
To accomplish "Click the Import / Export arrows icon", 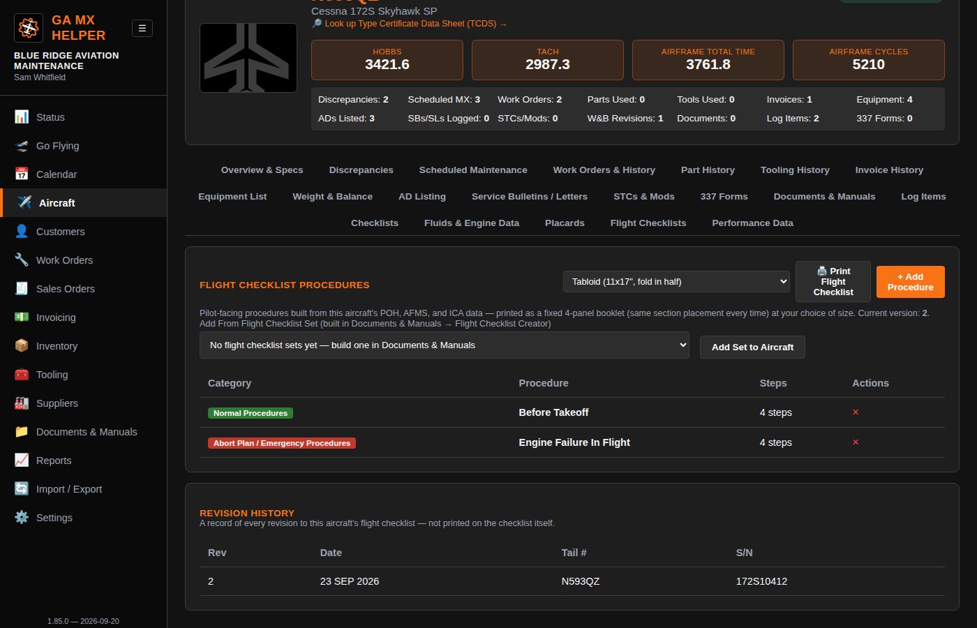I will coord(22,489).
